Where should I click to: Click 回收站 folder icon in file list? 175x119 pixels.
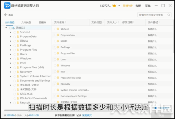pyautogui.click(x=58, y=41)
